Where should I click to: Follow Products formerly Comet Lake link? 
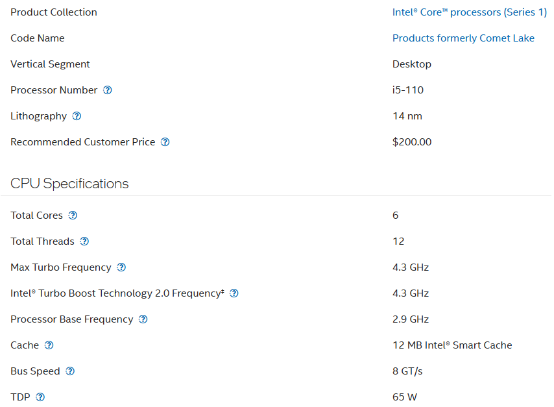[x=463, y=38]
